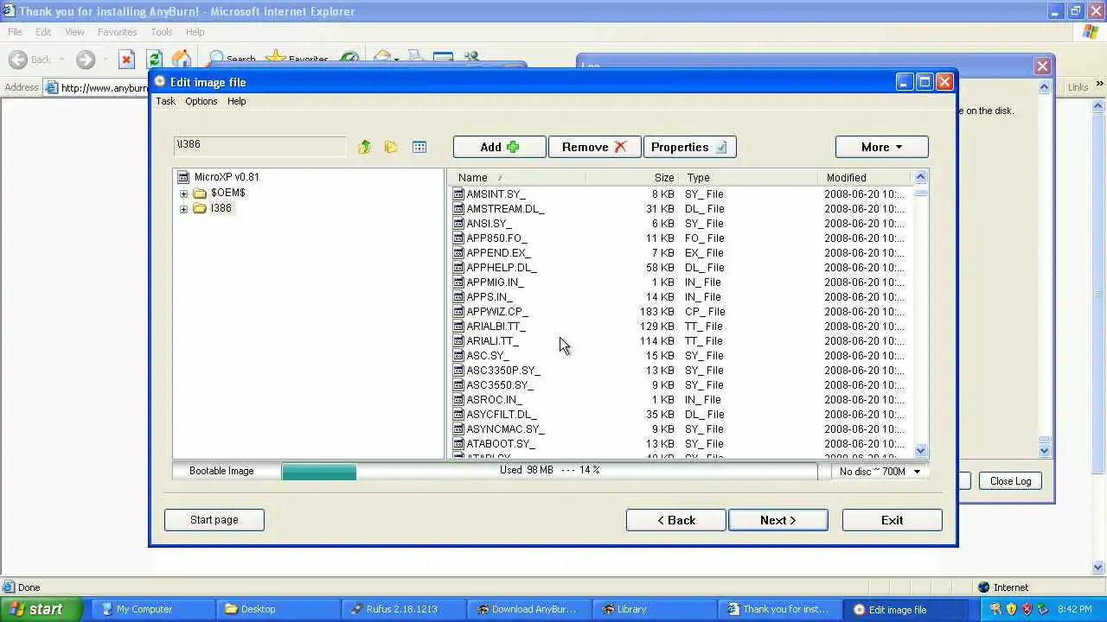Click Internet Explorer Refresh icon
The image size is (1107, 622).
(x=154, y=59)
